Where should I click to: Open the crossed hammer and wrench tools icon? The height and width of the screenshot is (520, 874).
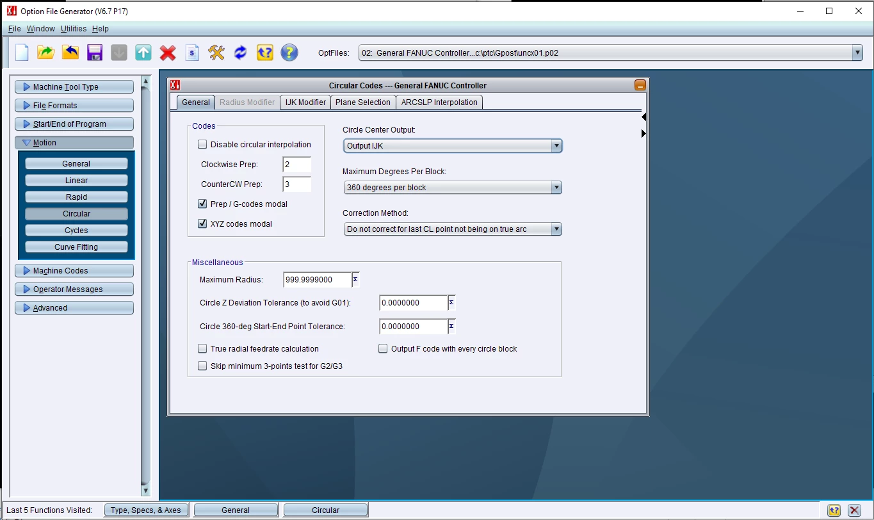click(x=216, y=53)
